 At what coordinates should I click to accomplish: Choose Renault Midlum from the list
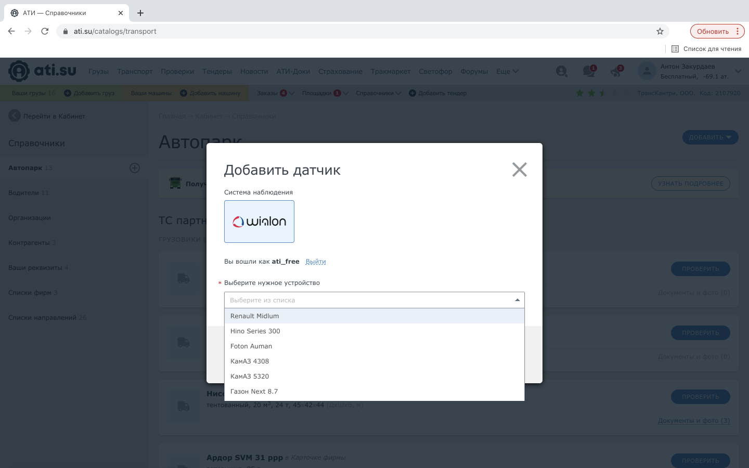click(374, 316)
